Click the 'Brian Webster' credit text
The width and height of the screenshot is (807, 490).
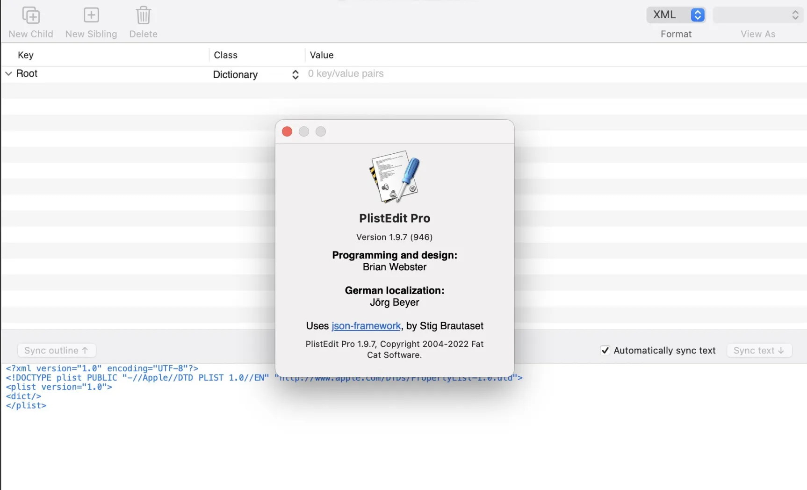pyautogui.click(x=395, y=267)
